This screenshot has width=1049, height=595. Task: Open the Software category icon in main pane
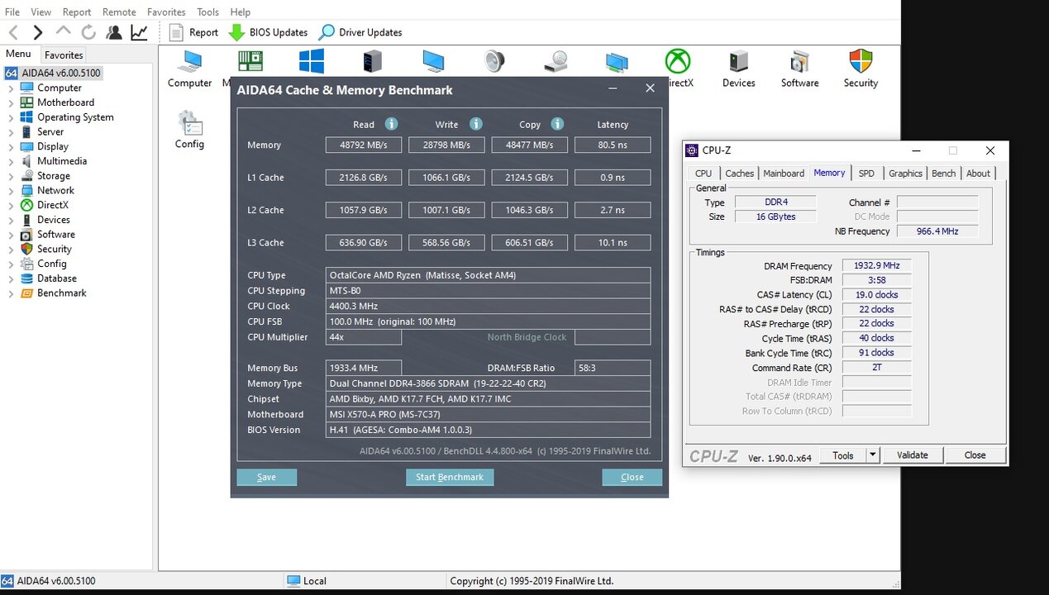pyautogui.click(x=799, y=69)
